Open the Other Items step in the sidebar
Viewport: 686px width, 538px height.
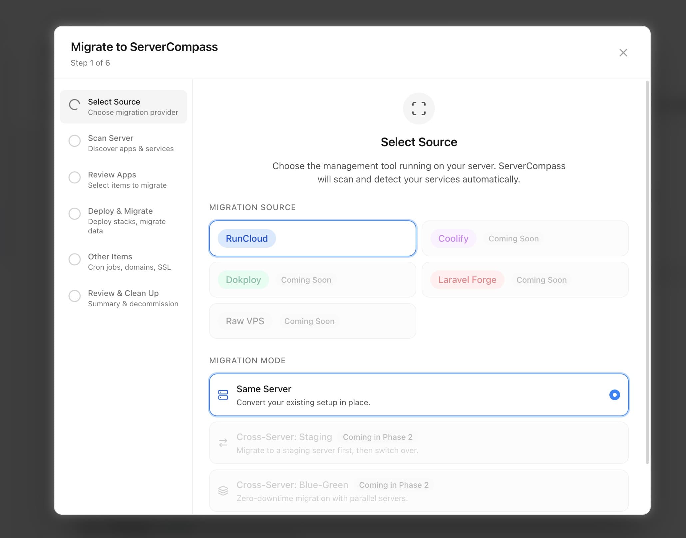(x=123, y=261)
